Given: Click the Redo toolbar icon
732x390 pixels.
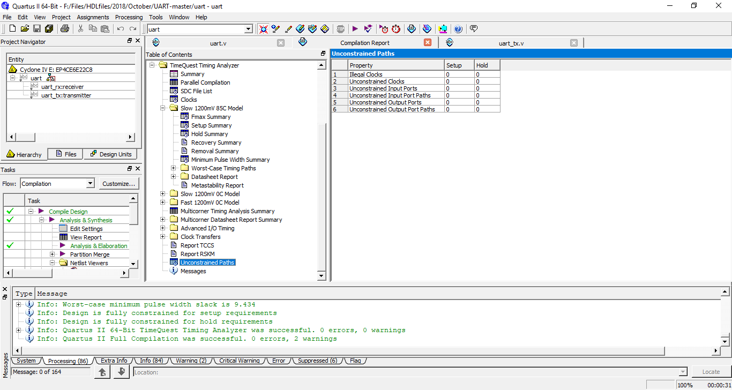Looking at the screenshot, I should (133, 29).
